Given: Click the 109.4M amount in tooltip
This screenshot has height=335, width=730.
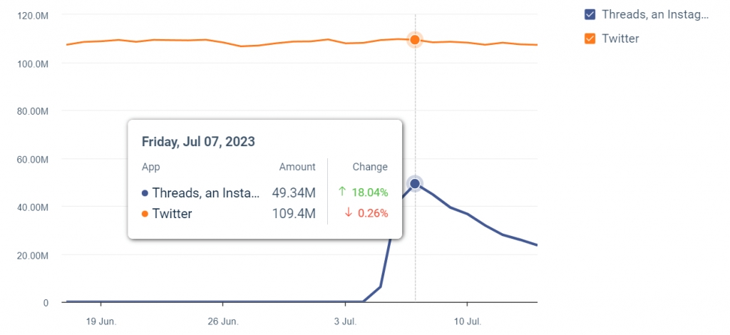Looking at the screenshot, I should click(294, 213).
